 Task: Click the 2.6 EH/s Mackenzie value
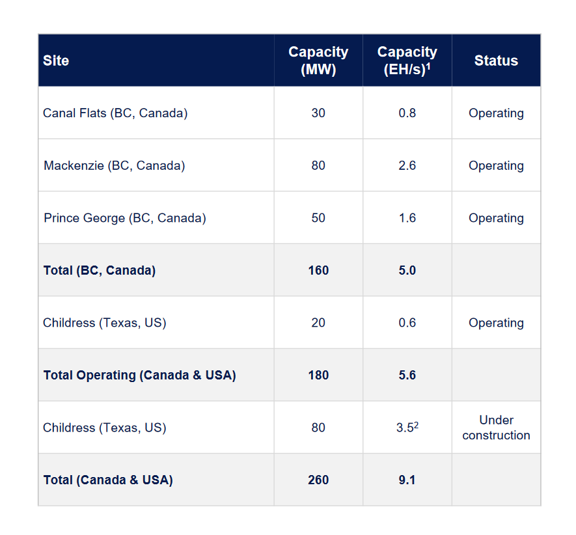tap(407, 165)
